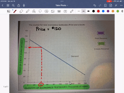
Task: Pick the blue pen color
Action: pyautogui.click(x=103, y=11)
